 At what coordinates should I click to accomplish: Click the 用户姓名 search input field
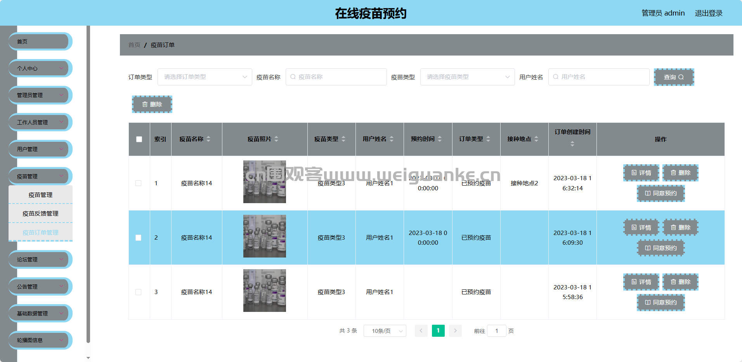[x=599, y=77]
